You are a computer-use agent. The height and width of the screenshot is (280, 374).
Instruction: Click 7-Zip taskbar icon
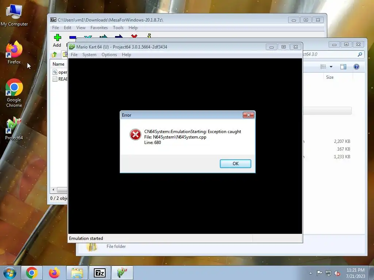click(x=100, y=273)
